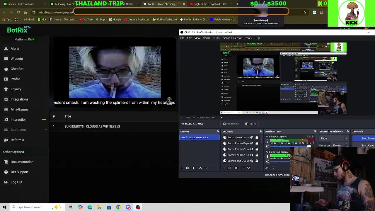Reload the browser page
The height and width of the screenshot is (211, 375).
point(18,12)
